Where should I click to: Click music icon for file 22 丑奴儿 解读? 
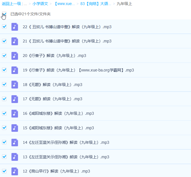[x=15, y=27]
